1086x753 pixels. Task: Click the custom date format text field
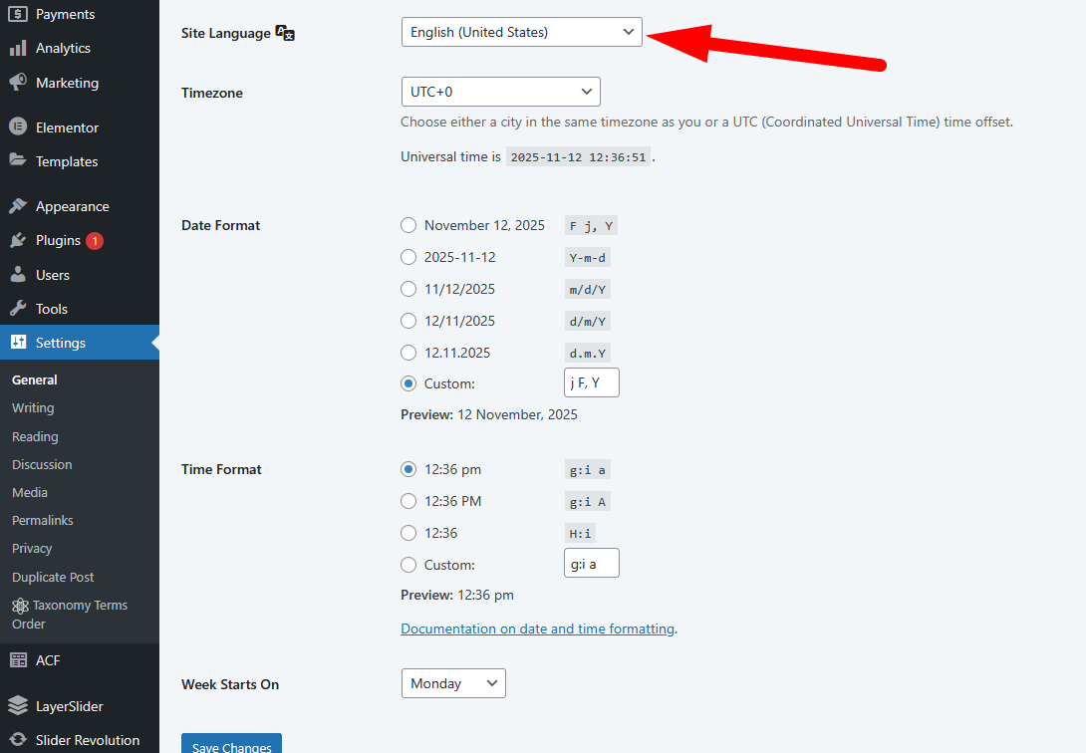click(591, 382)
